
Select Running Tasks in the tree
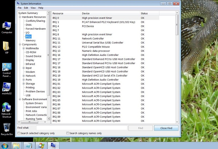(34, 119)
